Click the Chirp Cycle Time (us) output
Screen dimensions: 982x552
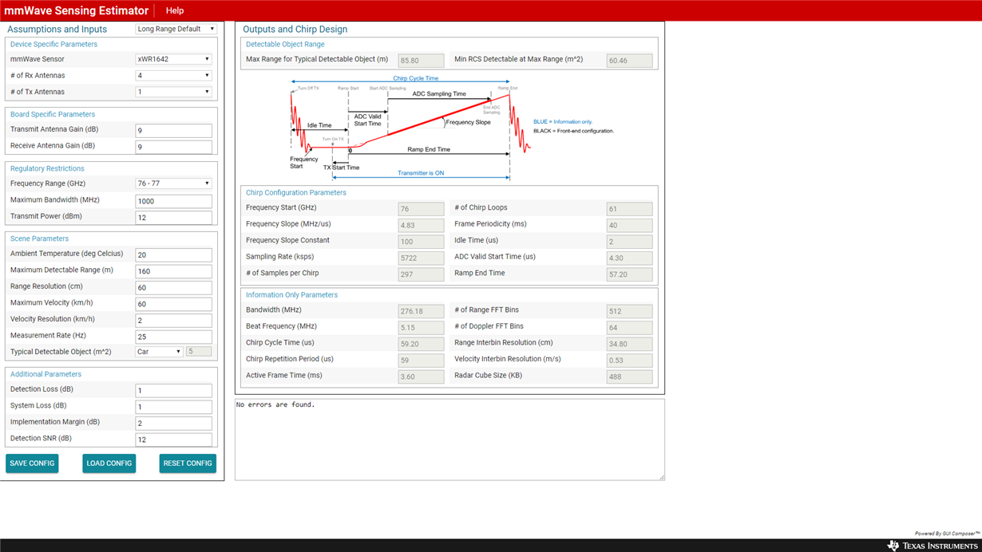(421, 344)
